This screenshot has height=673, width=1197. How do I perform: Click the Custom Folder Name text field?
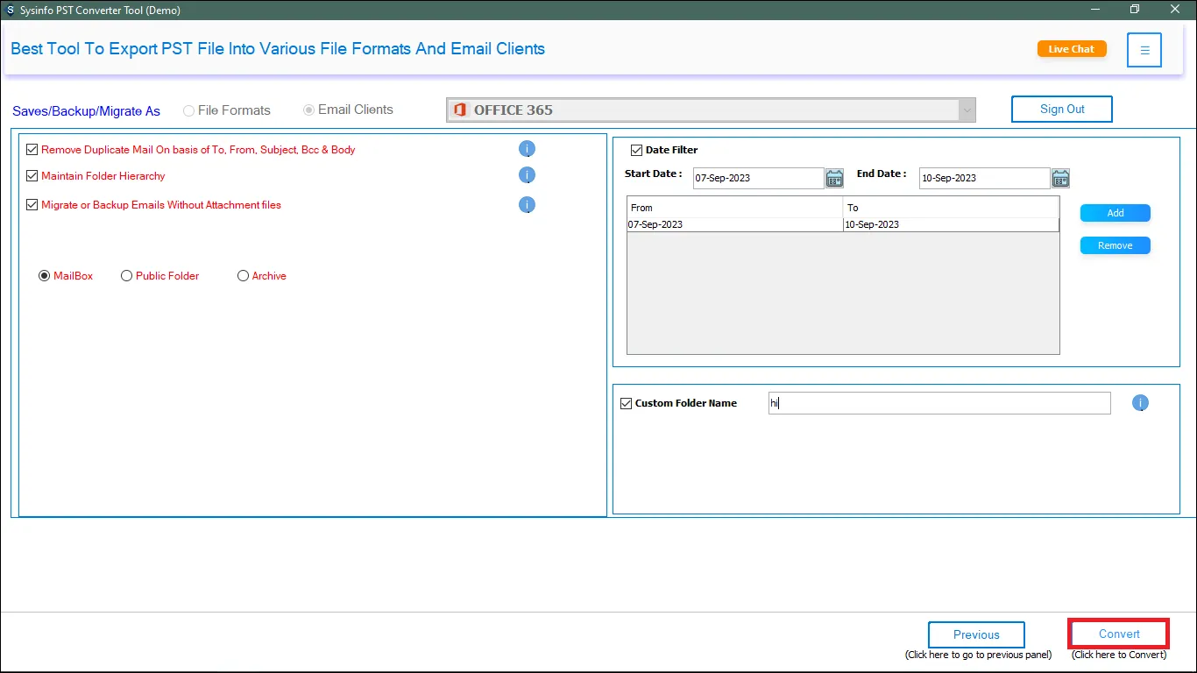939,403
